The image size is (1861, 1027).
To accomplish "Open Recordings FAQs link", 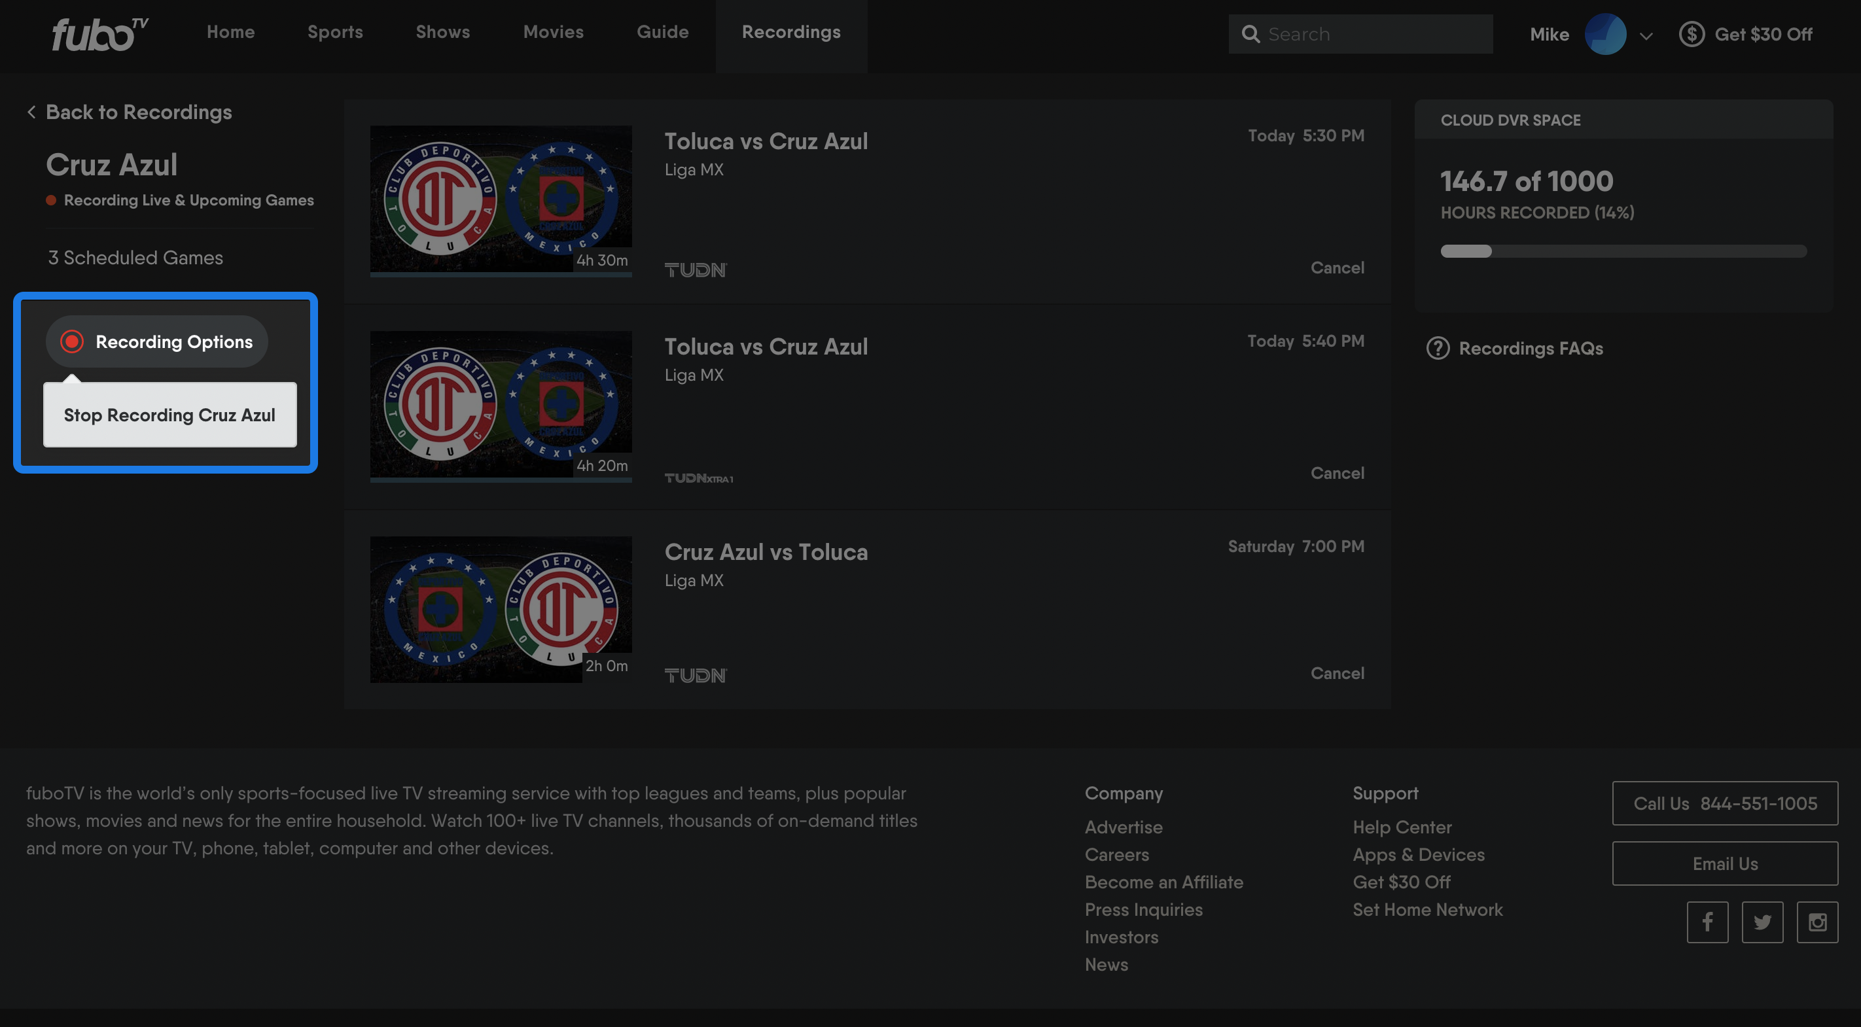I will point(1530,348).
